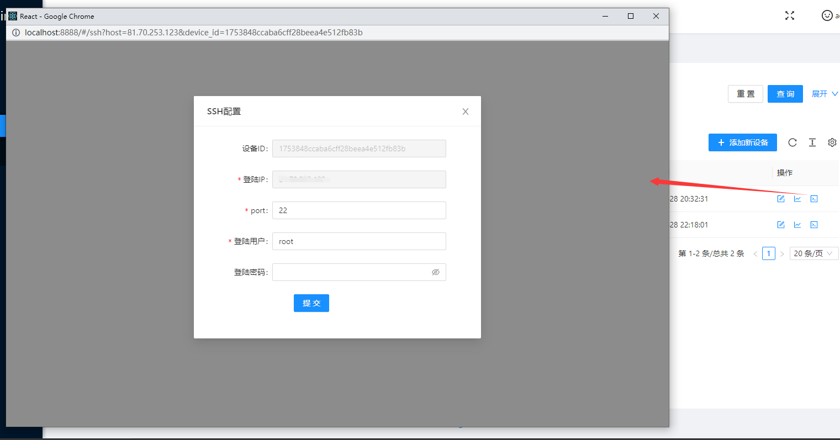Go to previous page arrow
Viewport: 840px width, 440px height.
tap(756, 254)
